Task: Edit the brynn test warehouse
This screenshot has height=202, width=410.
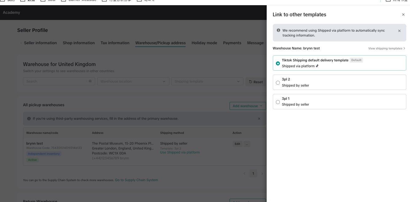Action: 237,144
